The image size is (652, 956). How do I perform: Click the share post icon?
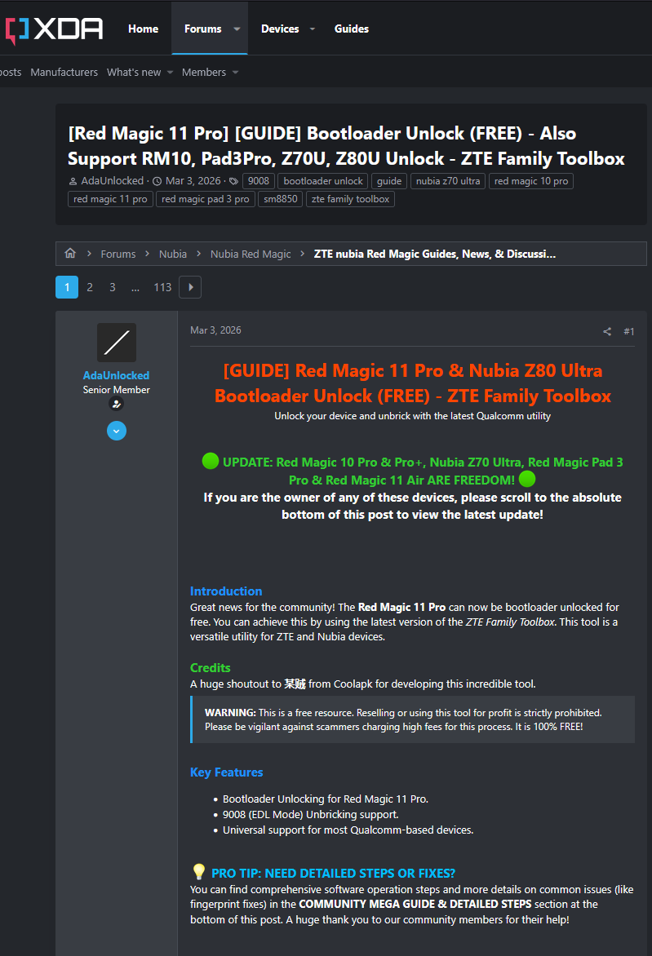pos(607,332)
